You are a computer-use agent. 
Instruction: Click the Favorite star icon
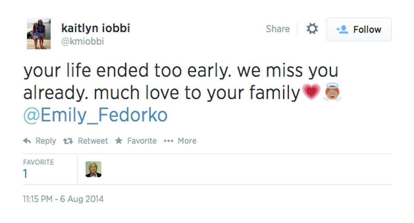[x=119, y=141]
